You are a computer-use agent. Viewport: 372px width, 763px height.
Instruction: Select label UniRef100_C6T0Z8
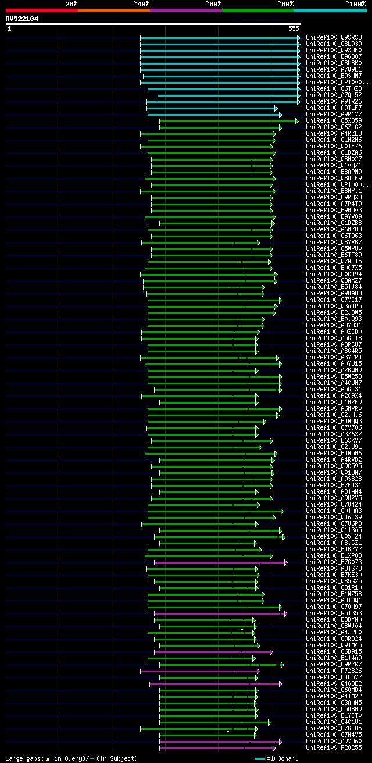(334, 89)
